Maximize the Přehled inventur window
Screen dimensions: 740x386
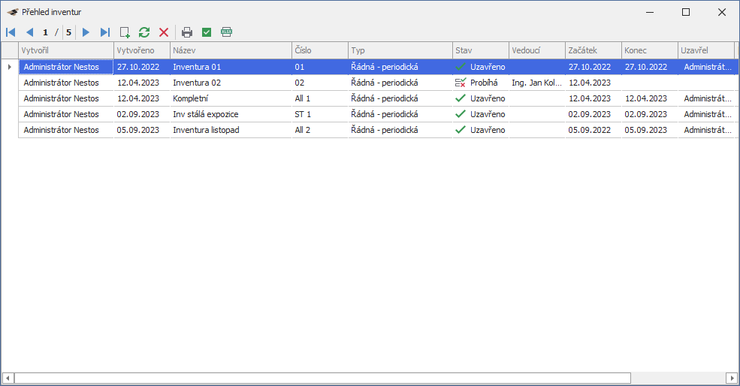686,12
